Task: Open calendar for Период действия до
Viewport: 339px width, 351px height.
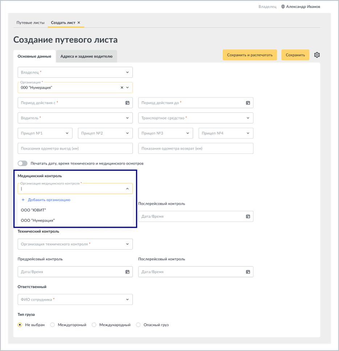Action: [248, 103]
